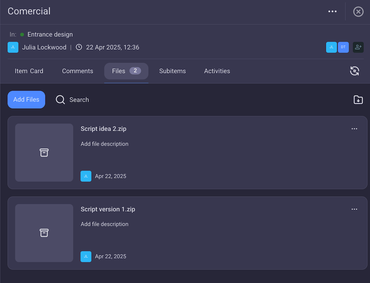Screen dimensions: 370x283
Task: Open the Comercial item three-dot menu
Action: coord(332,11)
